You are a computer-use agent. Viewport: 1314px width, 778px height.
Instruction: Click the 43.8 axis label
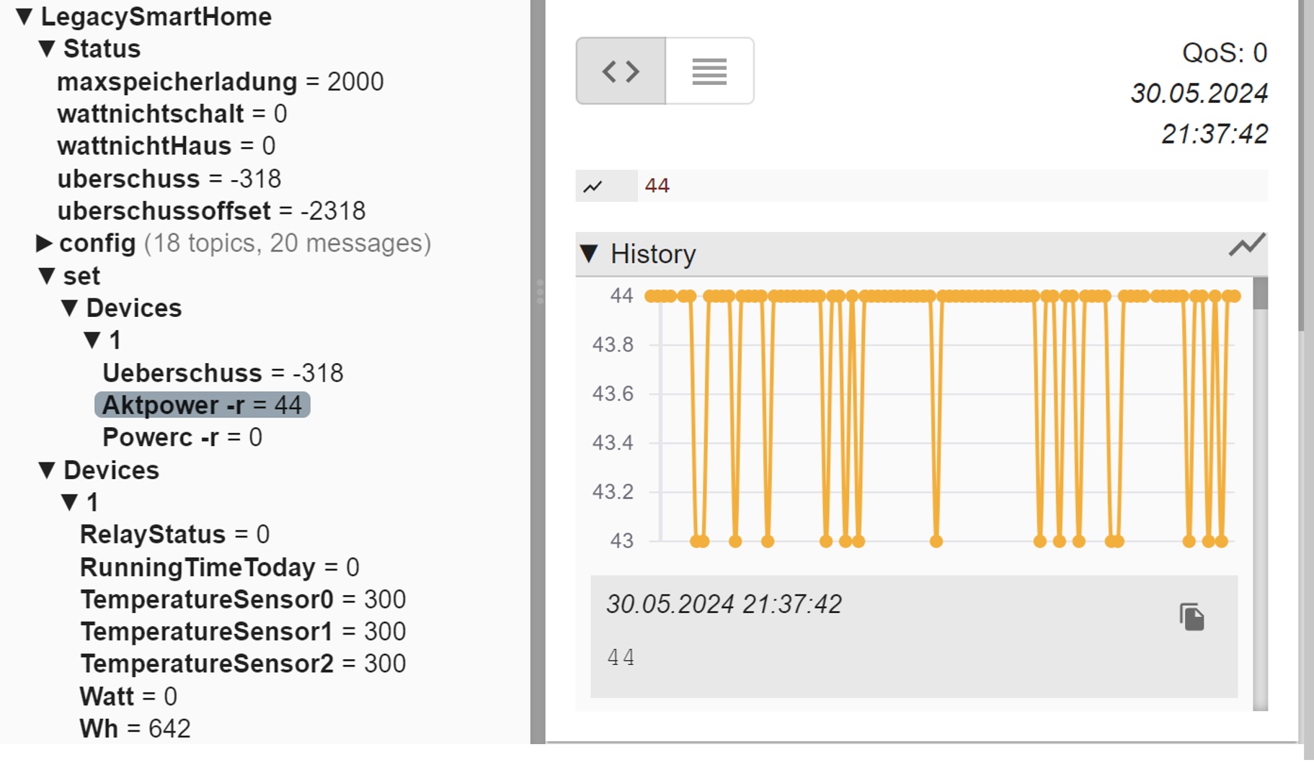point(613,345)
